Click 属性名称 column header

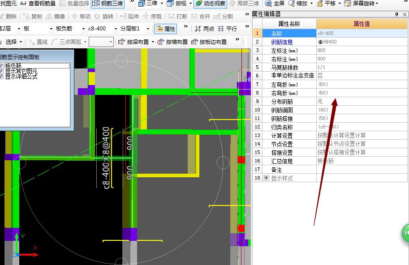click(289, 24)
